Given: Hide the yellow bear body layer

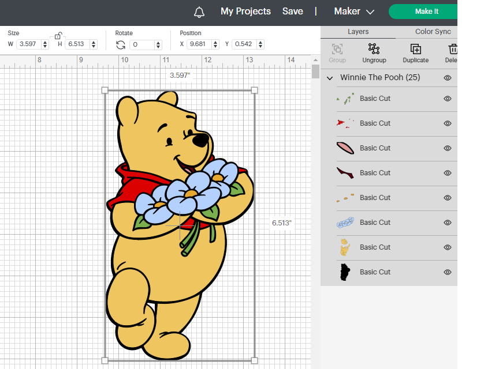Looking at the screenshot, I should (448, 247).
